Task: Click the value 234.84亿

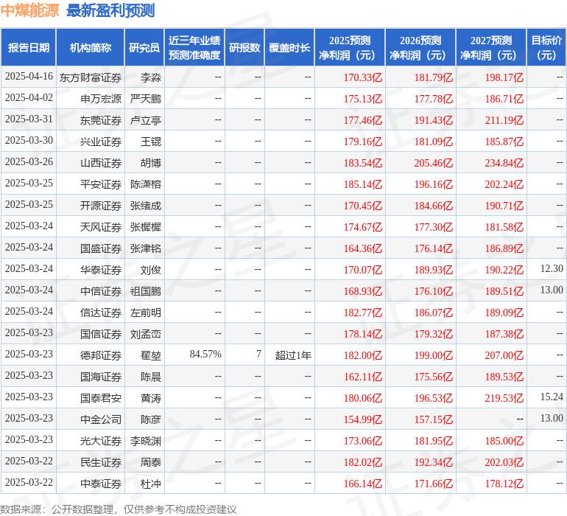Action: [504, 163]
